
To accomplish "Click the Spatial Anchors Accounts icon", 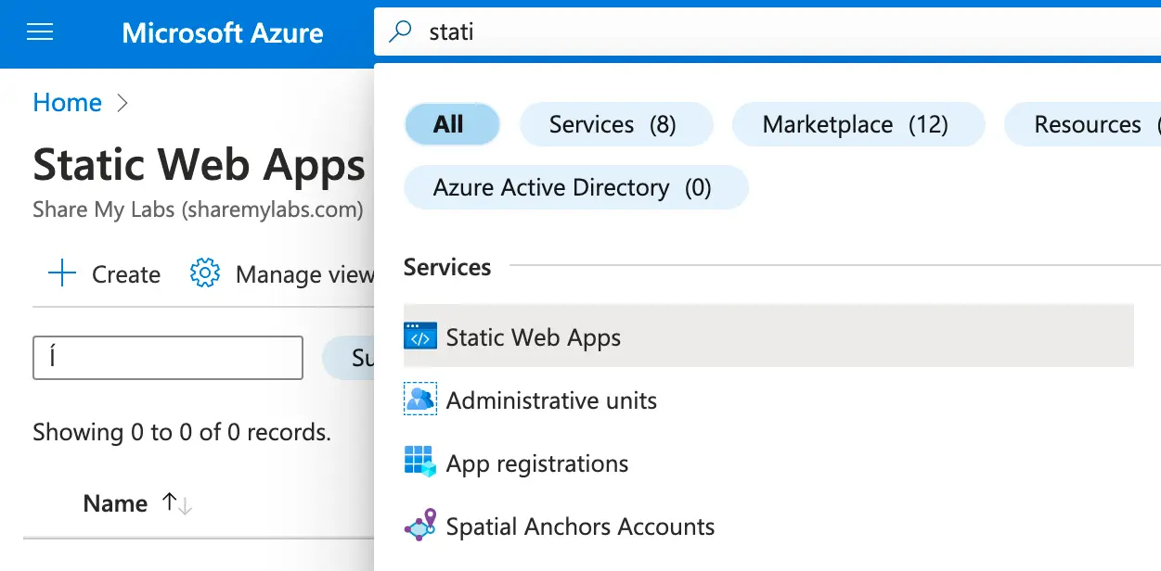I will click(419, 527).
